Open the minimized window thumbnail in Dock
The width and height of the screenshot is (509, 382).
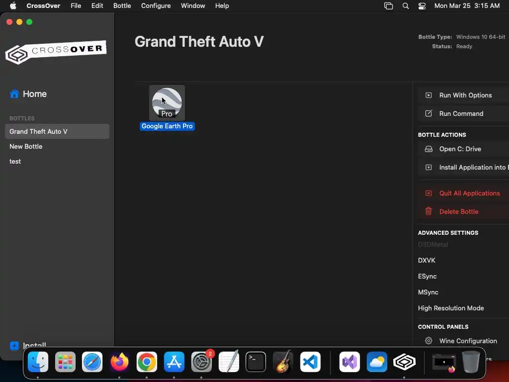(x=444, y=363)
